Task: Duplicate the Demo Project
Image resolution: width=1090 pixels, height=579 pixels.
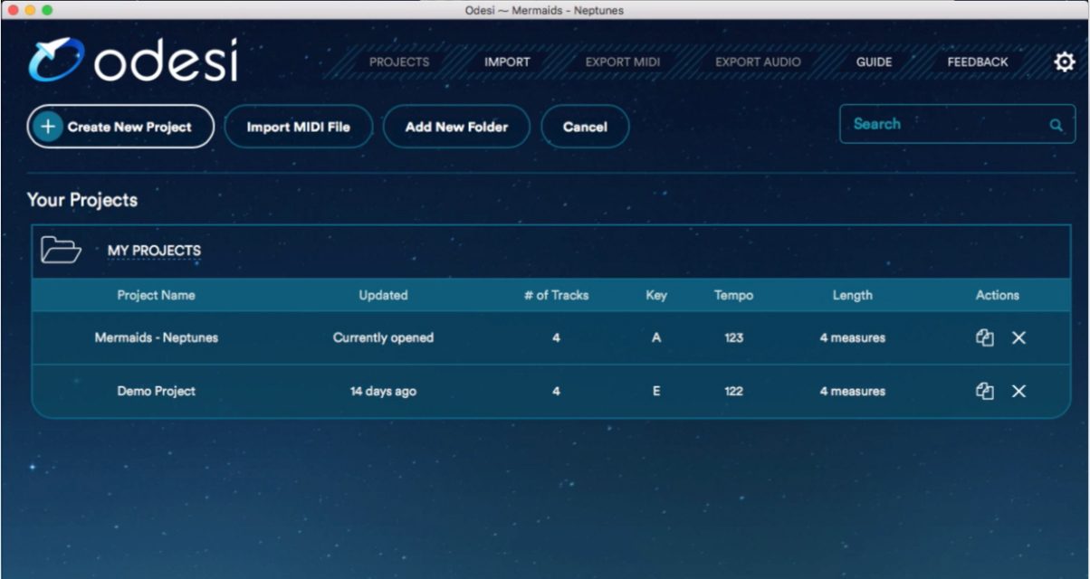Action: click(985, 391)
